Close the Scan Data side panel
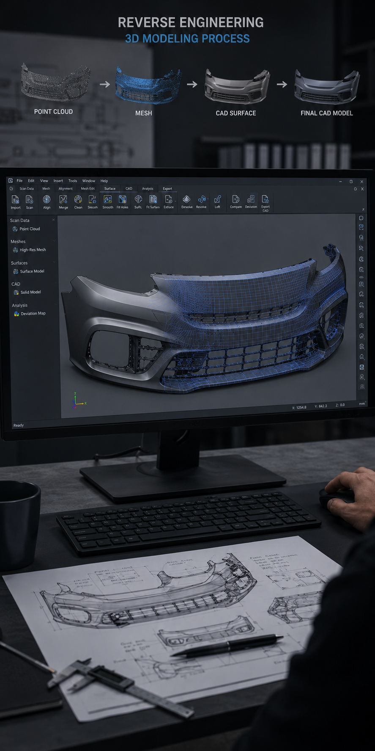The width and height of the screenshot is (375, 751). click(54, 220)
